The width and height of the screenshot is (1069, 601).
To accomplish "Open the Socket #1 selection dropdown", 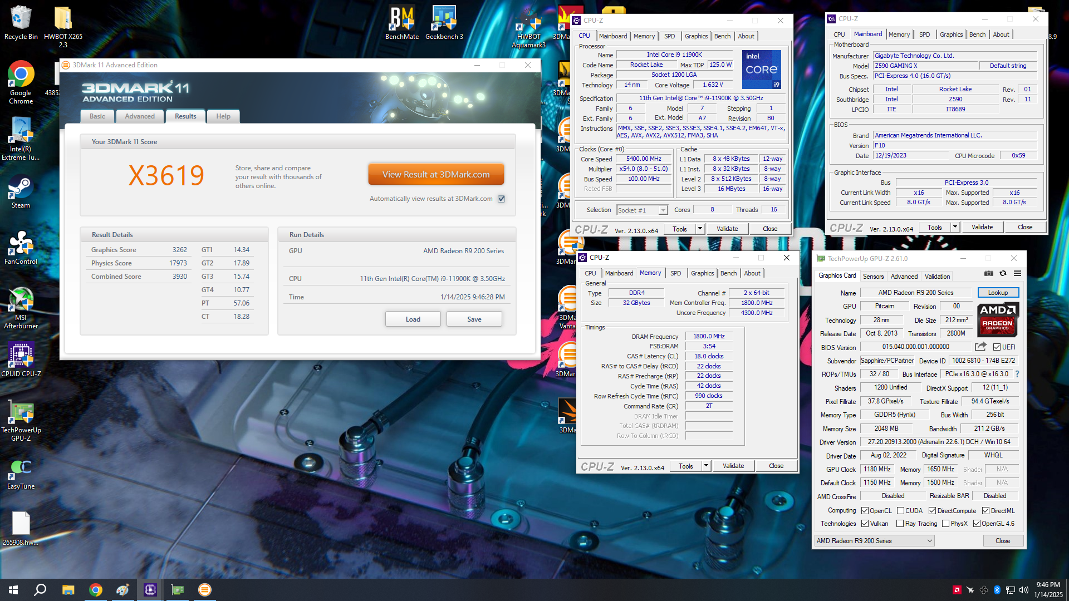I will [642, 210].
